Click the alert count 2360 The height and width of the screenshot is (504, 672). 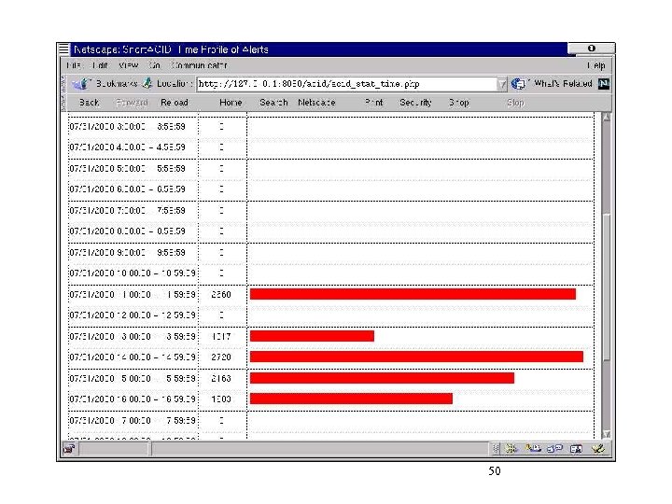coord(221,294)
